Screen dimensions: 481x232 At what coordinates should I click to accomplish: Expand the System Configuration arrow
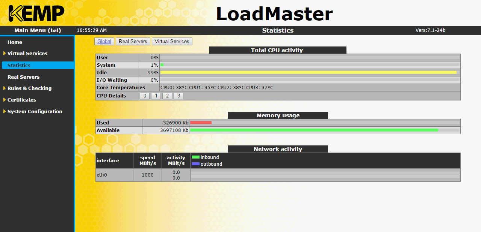[x=5, y=111]
